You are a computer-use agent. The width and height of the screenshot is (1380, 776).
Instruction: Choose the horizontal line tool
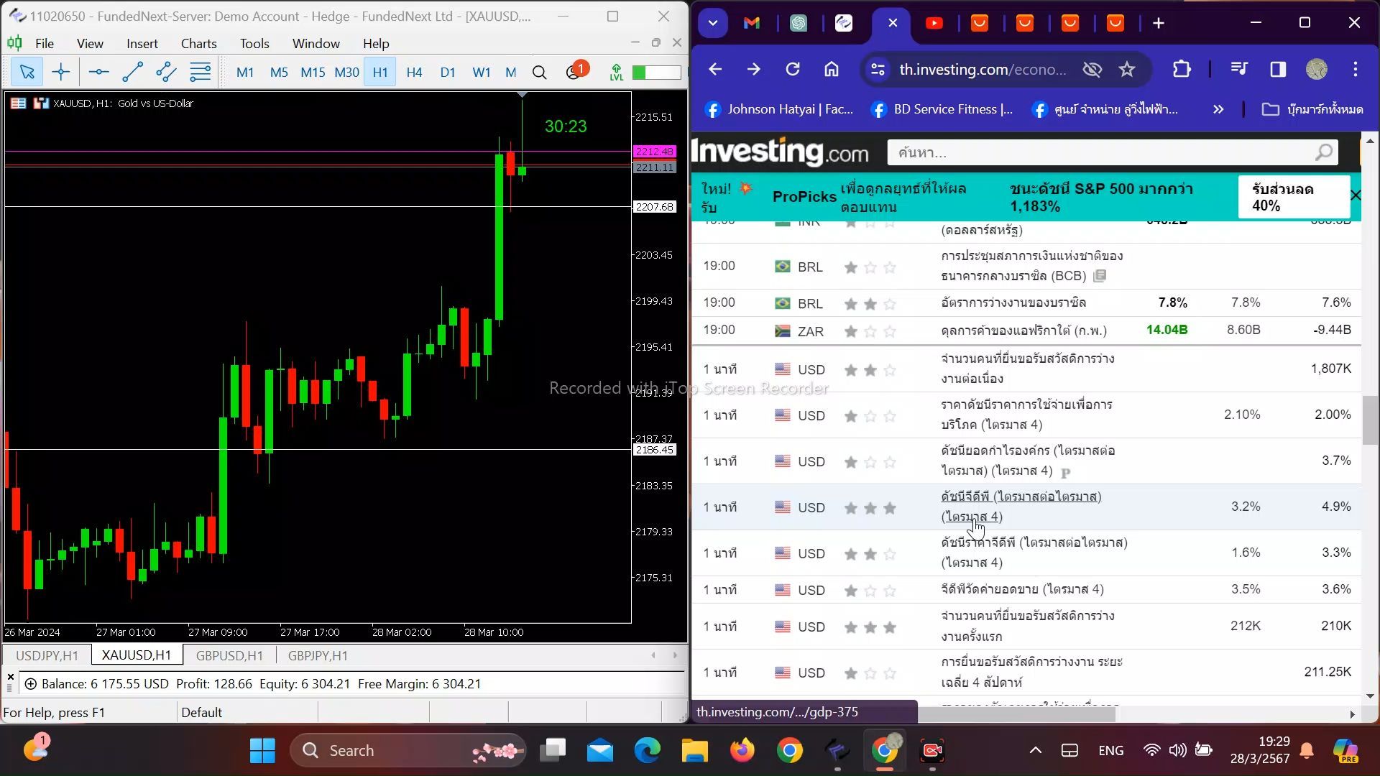coord(98,72)
